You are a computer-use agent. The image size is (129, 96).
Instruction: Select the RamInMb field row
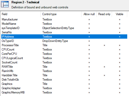pos(64,71)
